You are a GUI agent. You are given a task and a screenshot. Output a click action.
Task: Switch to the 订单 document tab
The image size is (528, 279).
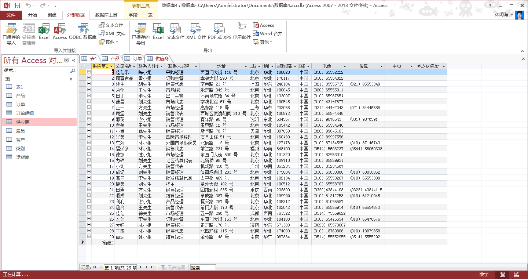[133, 59]
